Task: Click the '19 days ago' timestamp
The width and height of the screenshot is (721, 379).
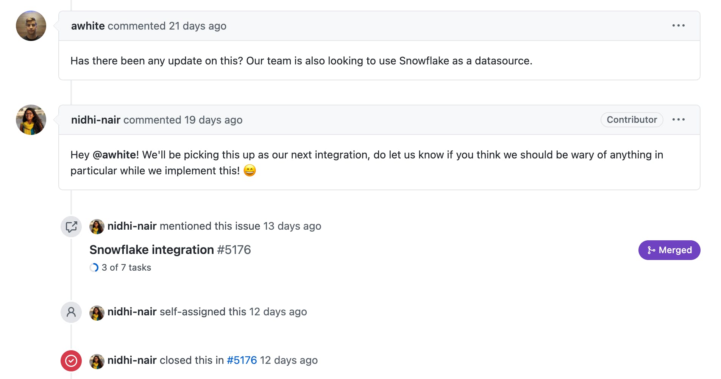Action: [x=213, y=120]
